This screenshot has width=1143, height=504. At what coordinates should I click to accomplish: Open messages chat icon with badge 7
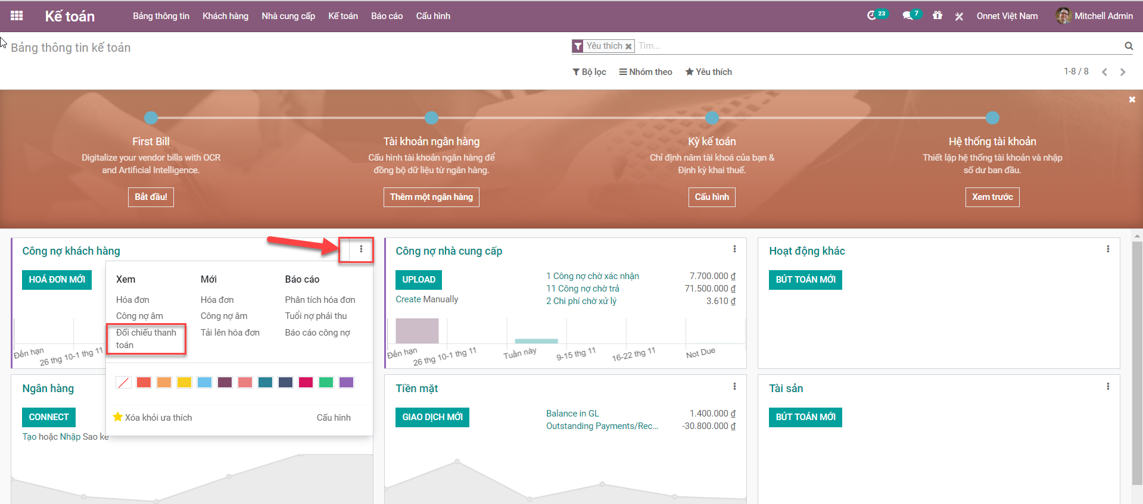[x=907, y=15]
